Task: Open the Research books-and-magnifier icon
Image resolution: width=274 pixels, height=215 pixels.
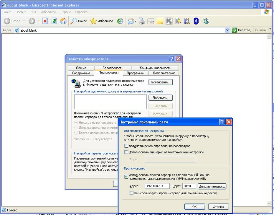Action: [x=187, y=21]
